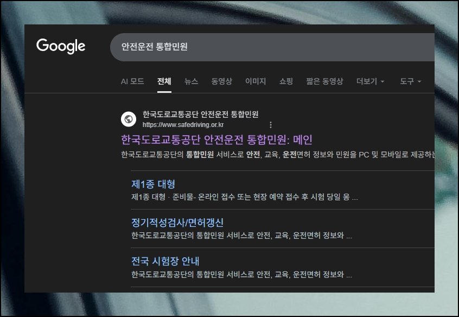Select the 전체 tab

(x=164, y=81)
